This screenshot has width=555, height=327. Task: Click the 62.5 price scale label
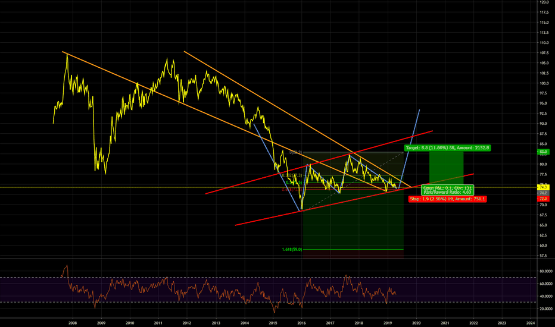click(544, 235)
